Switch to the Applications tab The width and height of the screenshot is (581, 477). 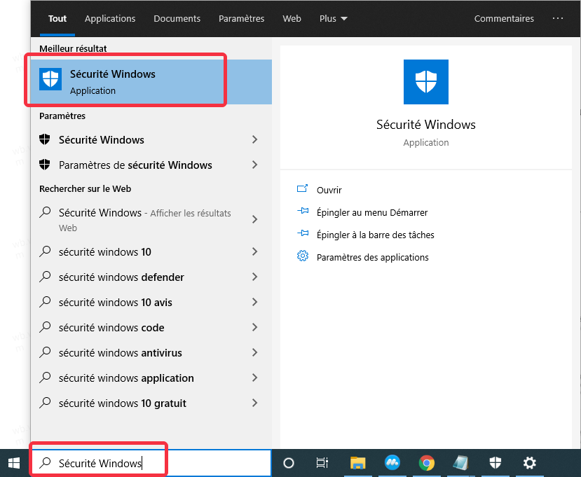point(110,19)
